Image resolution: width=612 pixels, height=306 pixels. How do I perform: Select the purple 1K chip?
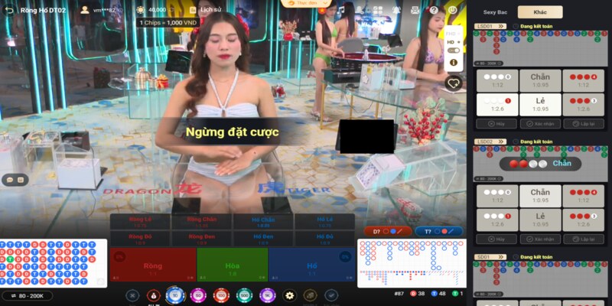coord(267,295)
